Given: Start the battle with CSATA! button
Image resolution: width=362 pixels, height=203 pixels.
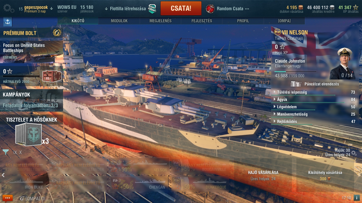Looking at the screenshot, I should tap(181, 8).
